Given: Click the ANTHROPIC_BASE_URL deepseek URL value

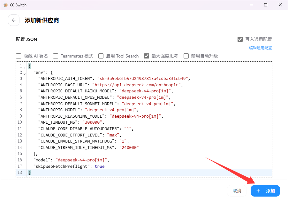Looking at the screenshot, I should [x=136, y=85].
